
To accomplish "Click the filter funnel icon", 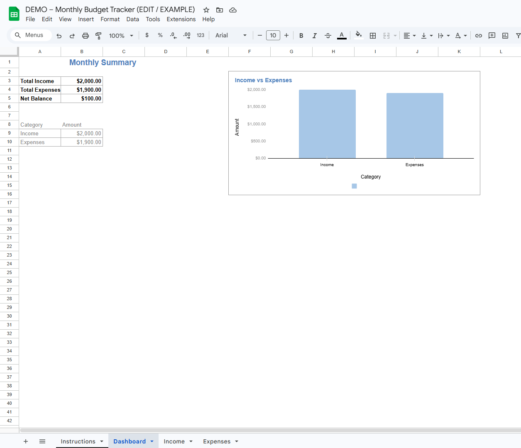I will pos(518,36).
